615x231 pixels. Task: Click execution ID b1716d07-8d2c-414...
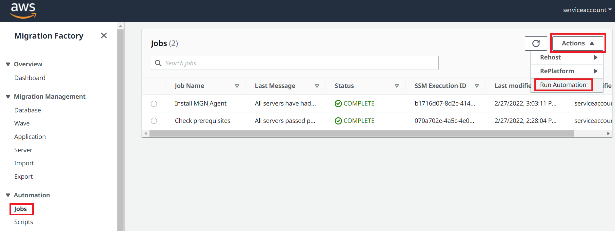(445, 104)
